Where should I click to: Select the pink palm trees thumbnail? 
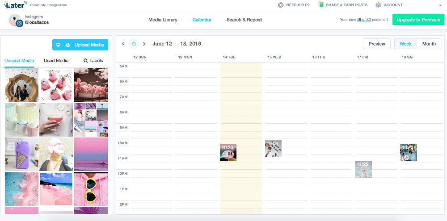tap(91, 85)
